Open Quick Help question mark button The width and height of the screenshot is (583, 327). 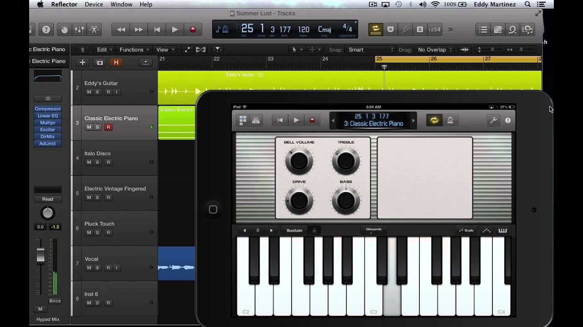point(46,30)
